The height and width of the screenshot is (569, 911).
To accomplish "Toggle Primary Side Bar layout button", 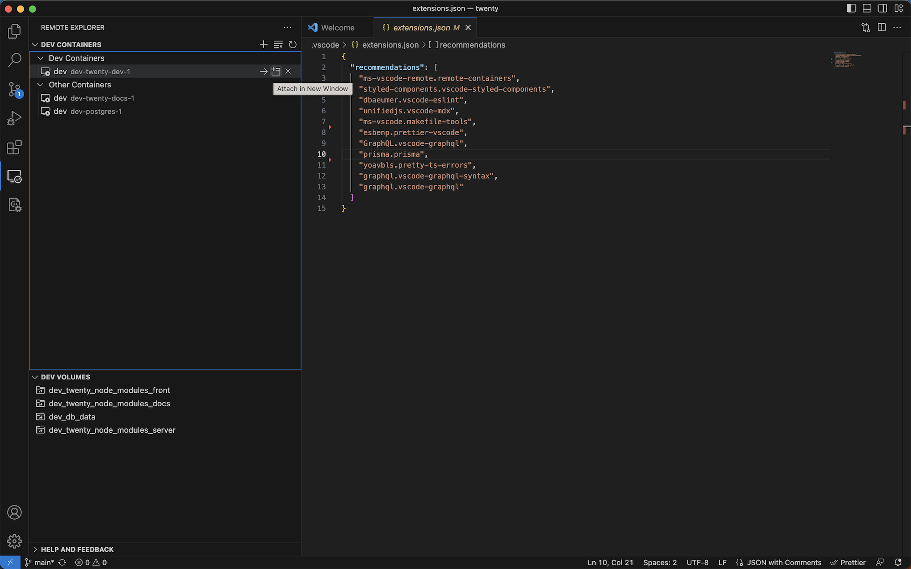I will pyautogui.click(x=851, y=8).
